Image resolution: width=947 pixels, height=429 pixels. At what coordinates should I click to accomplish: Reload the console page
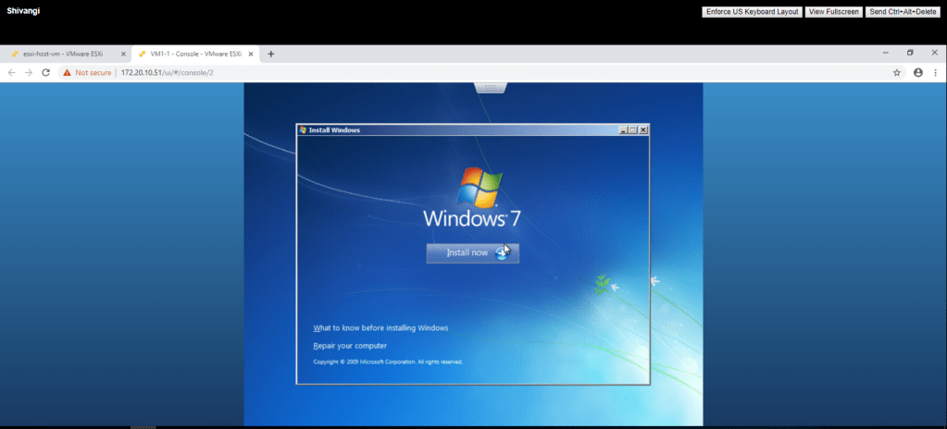point(46,72)
